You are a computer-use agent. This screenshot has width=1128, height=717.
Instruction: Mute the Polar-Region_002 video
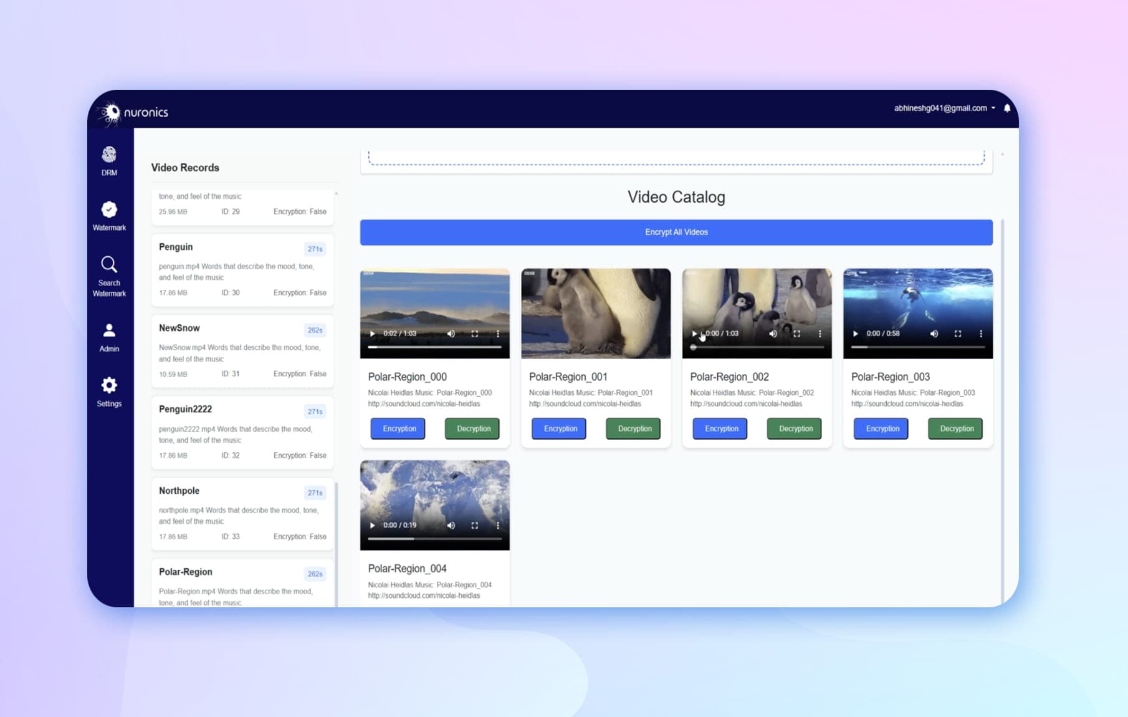[773, 334]
